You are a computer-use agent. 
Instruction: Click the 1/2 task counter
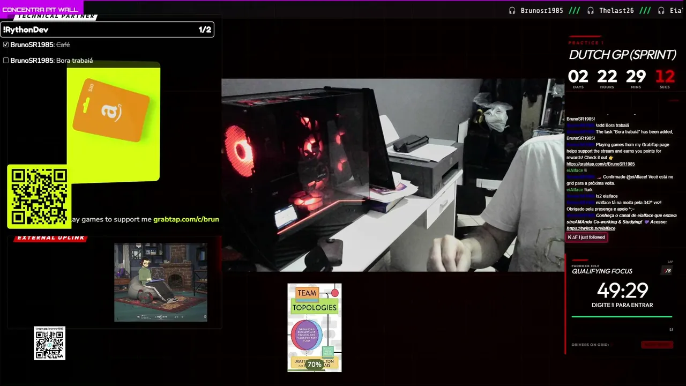coord(205,29)
